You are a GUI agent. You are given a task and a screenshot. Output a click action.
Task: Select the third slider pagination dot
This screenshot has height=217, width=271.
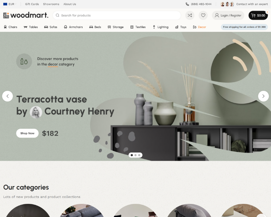click(x=139, y=155)
